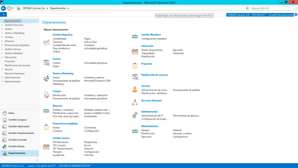Open the Configuración matadero link
This screenshot has width=298, height=168.
click(x=154, y=39)
